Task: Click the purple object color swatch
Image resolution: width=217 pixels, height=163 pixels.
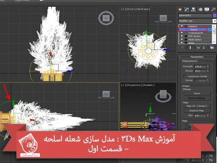Action: point(215,15)
